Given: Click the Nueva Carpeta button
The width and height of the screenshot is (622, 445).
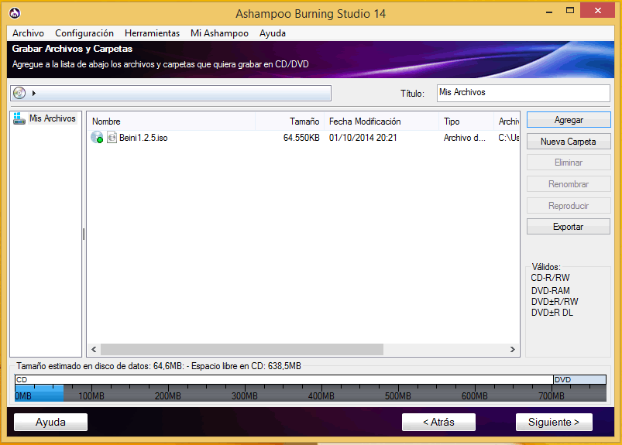Looking at the screenshot, I should (569, 142).
